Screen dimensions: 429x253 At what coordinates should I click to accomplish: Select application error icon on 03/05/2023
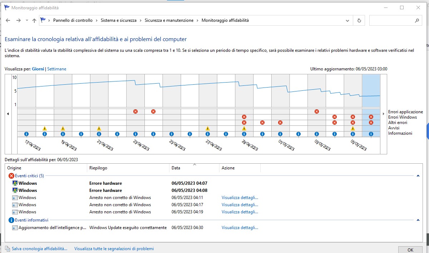point(317,111)
